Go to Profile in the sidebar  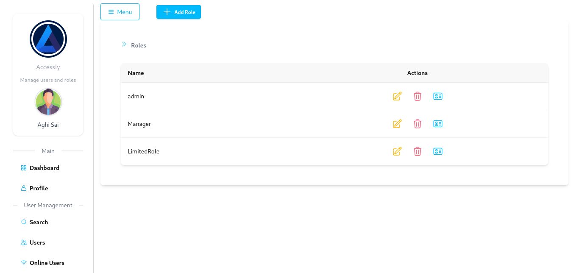click(x=39, y=188)
